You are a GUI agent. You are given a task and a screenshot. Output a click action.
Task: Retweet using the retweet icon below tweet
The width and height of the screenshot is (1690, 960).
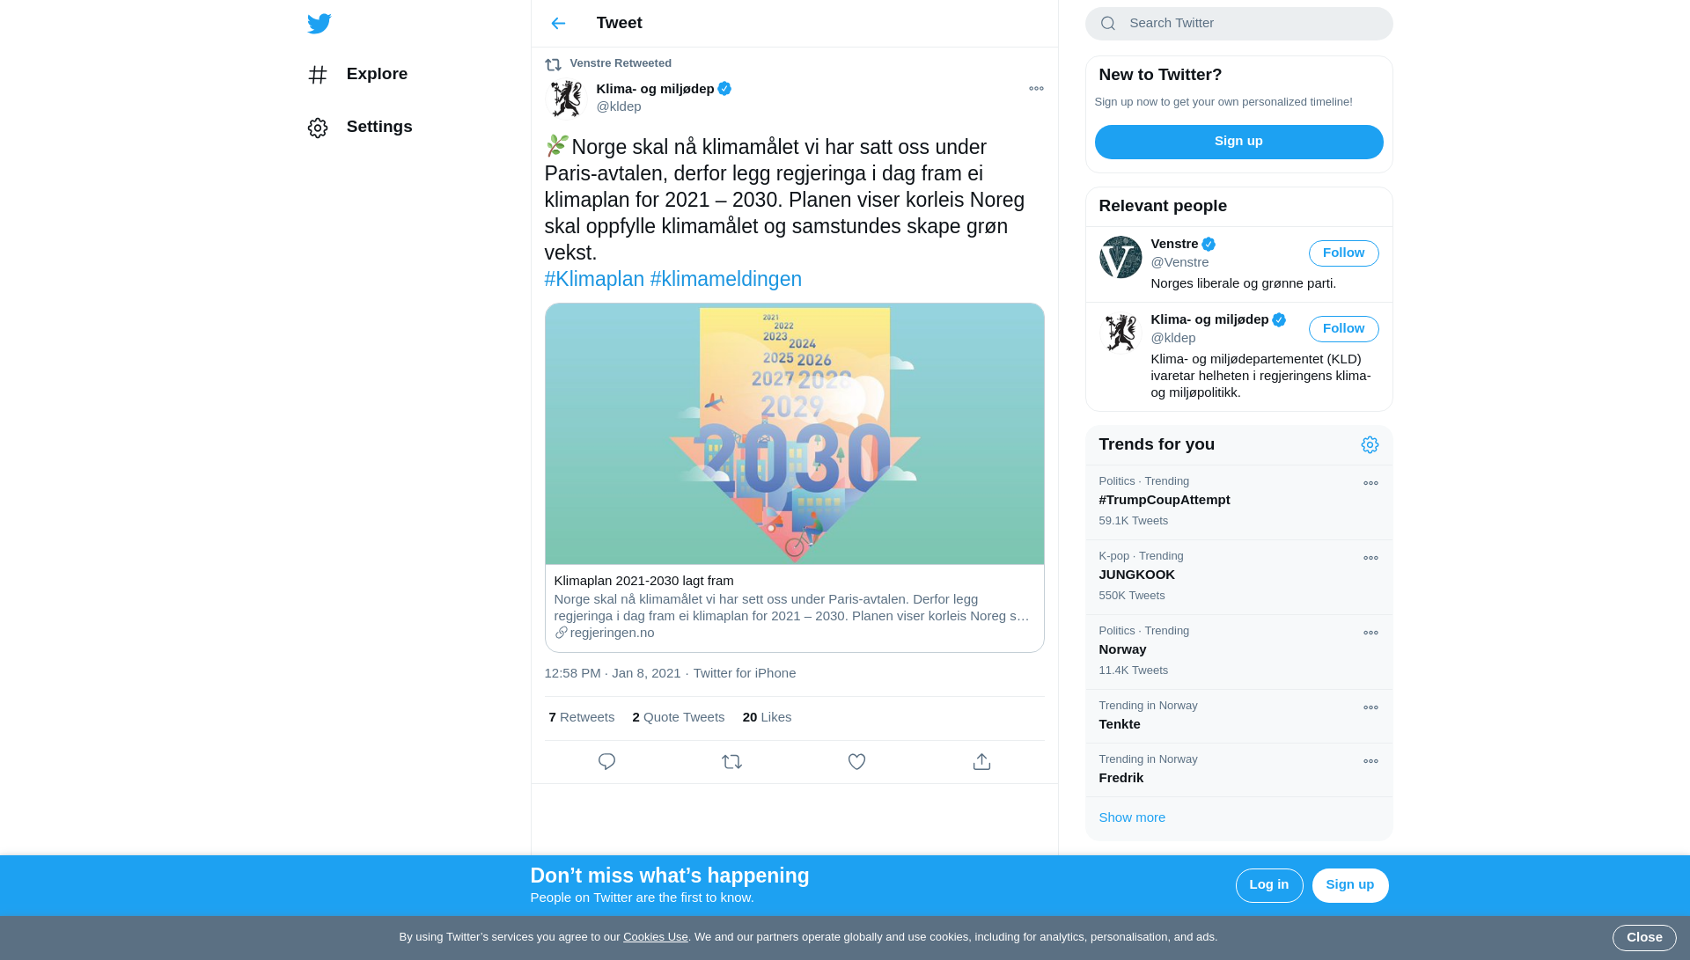click(x=731, y=762)
